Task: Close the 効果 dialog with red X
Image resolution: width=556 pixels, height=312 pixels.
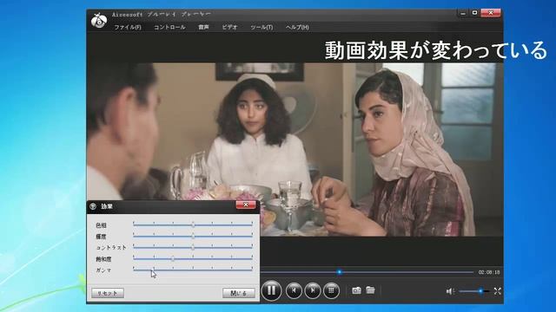Action: coord(245,205)
